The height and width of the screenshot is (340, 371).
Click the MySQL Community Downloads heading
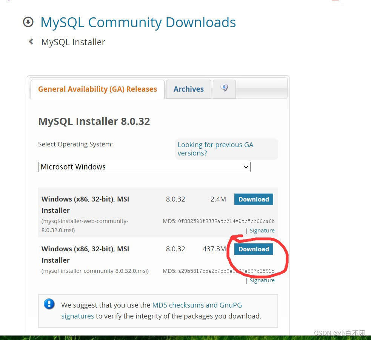pyautogui.click(x=138, y=23)
